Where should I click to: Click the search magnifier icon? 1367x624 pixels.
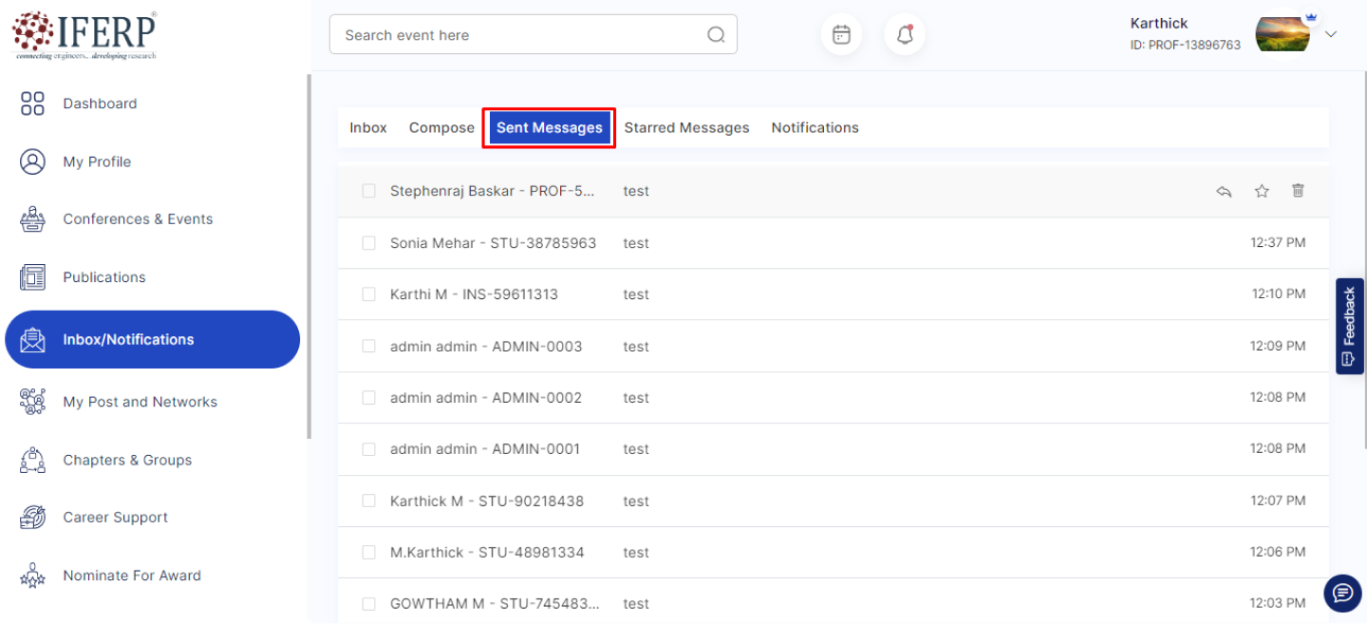point(716,35)
